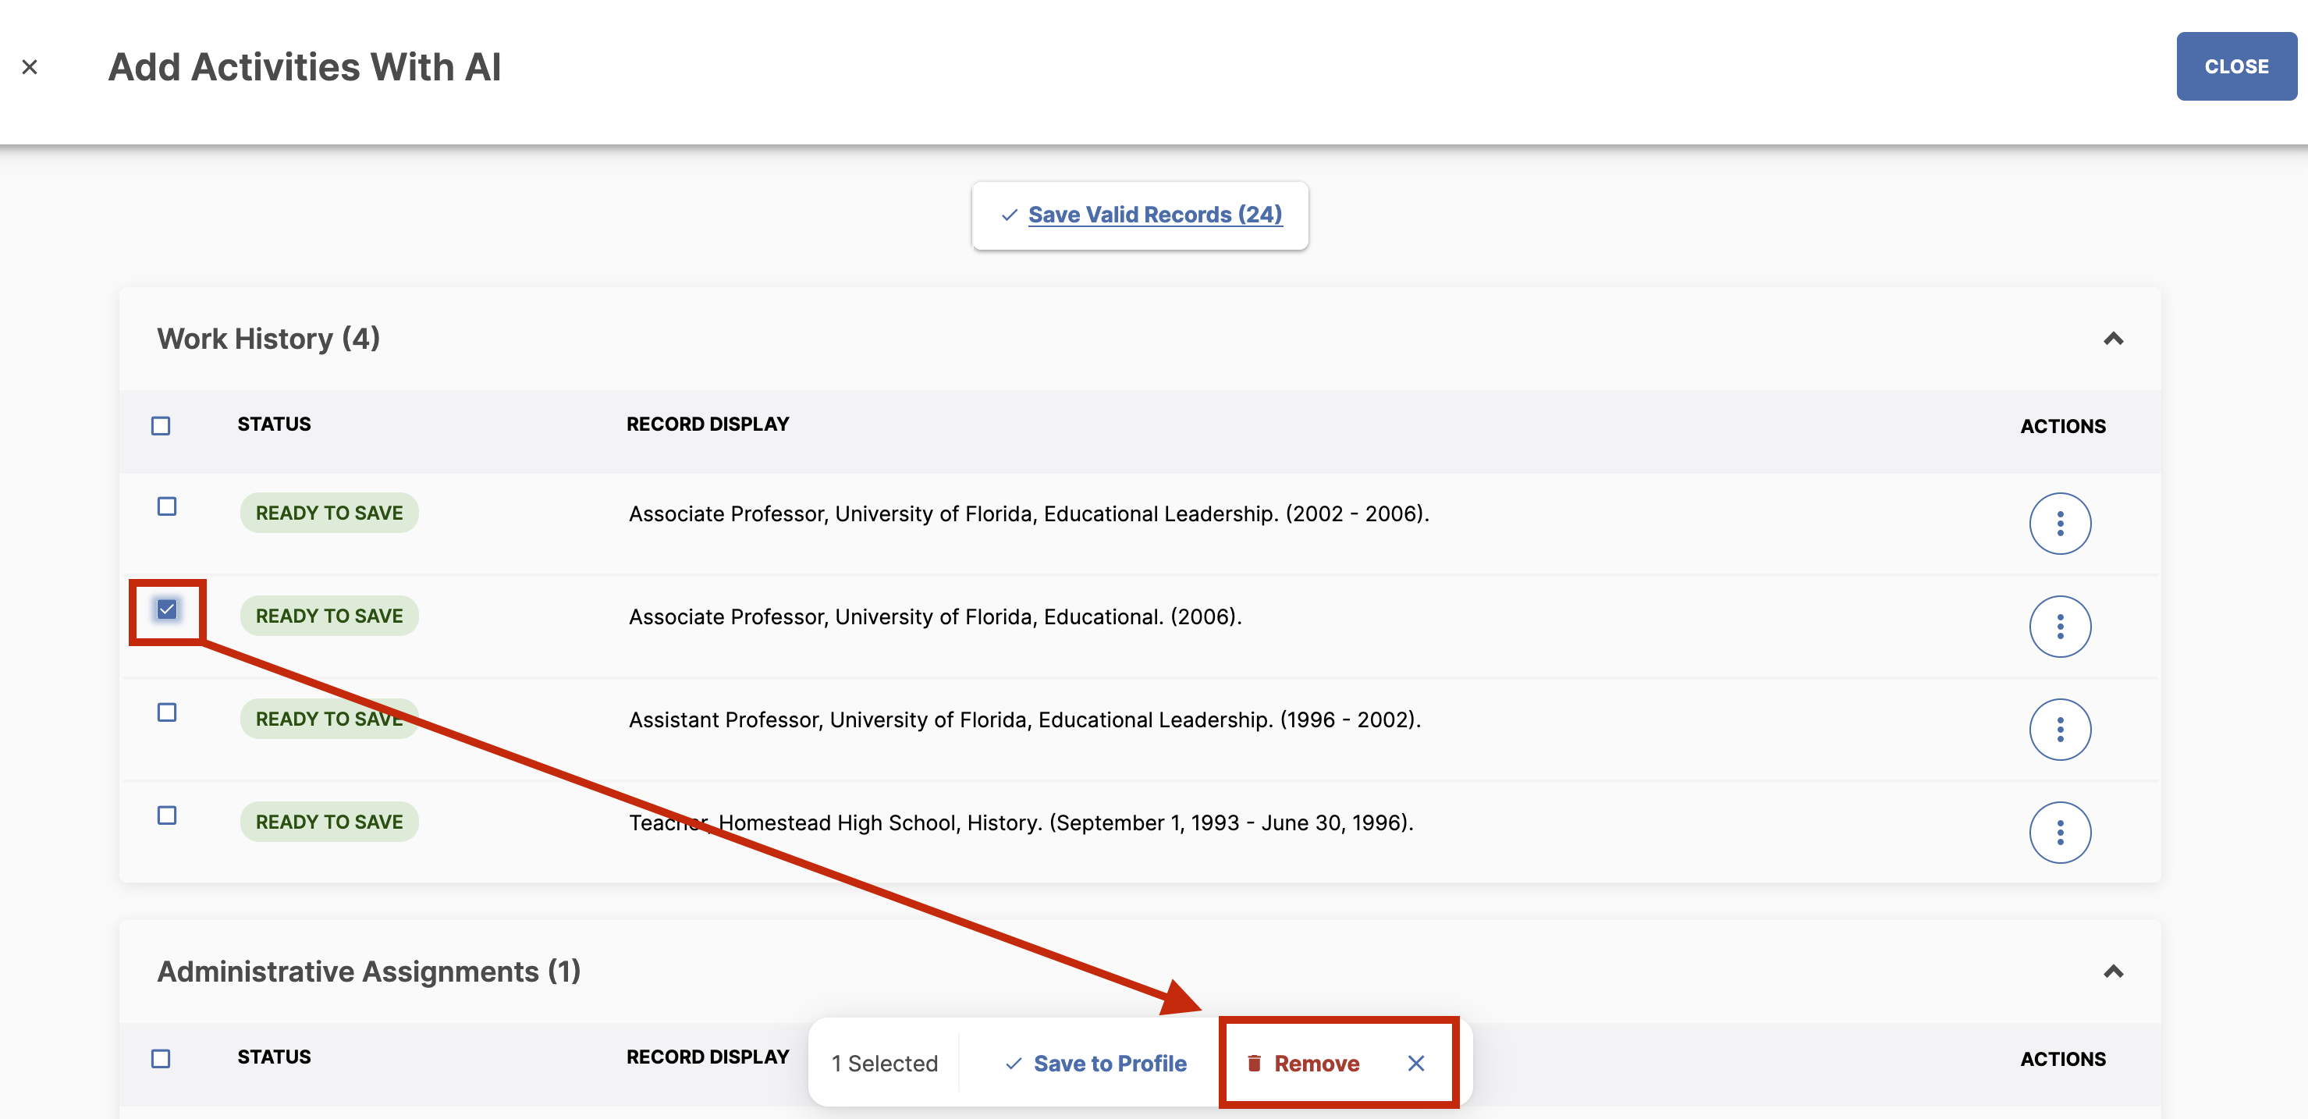Viewport: 2308px width, 1119px height.
Task: Click ACTIONS column header in Work History
Action: click(2062, 427)
